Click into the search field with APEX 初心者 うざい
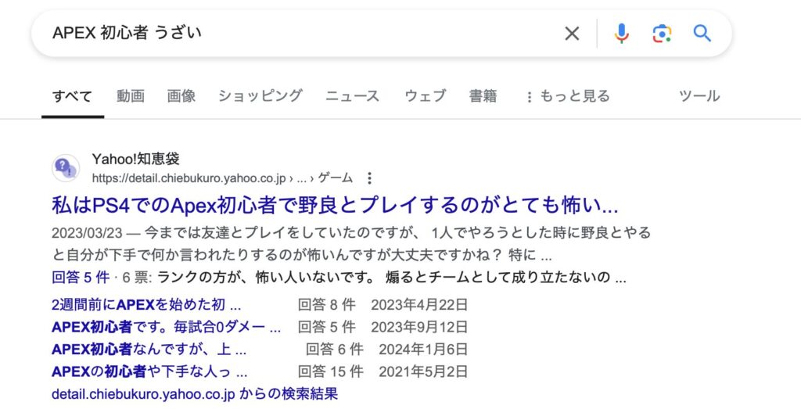This screenshot has width=801, height=409. (x=297, y=33)
